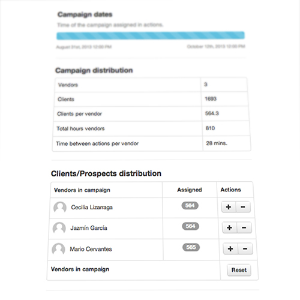Click the campaign dates progress bar
Viewport: 300px width, 300px height.
coord(151,35)
